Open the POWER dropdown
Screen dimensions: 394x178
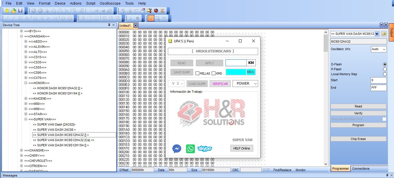pyautogui.click(x=245, y=84)
